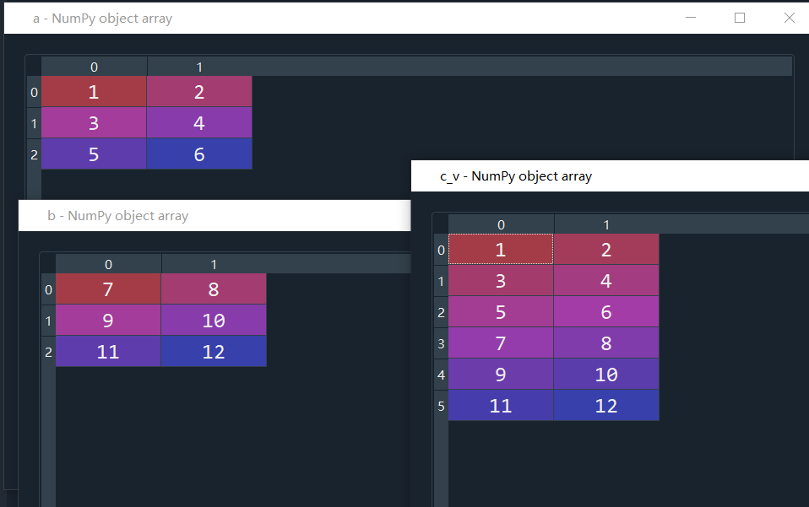Select cell with value 6 in array a

(199, 154)
